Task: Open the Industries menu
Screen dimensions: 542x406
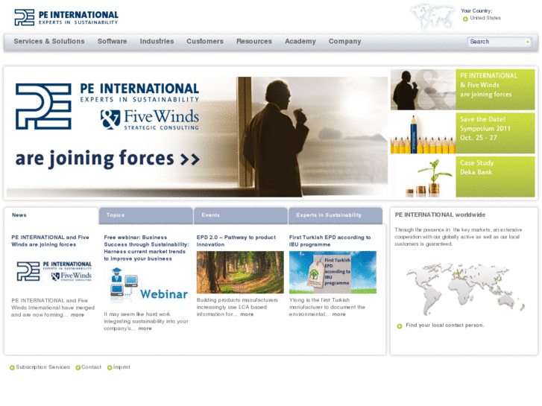Action: (x=157, y=42)
